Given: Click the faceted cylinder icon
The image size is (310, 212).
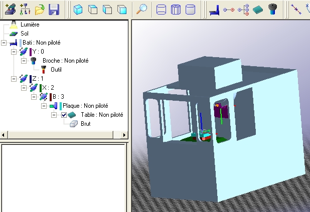Looking at the screenshot, I should pyautogui.click(x=176, y=10).
